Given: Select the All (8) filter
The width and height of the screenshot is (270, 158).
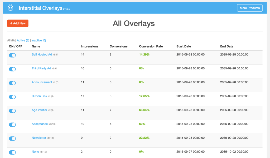Looking at the screenshot, I should pyautogui.click(x=11, y=40).
